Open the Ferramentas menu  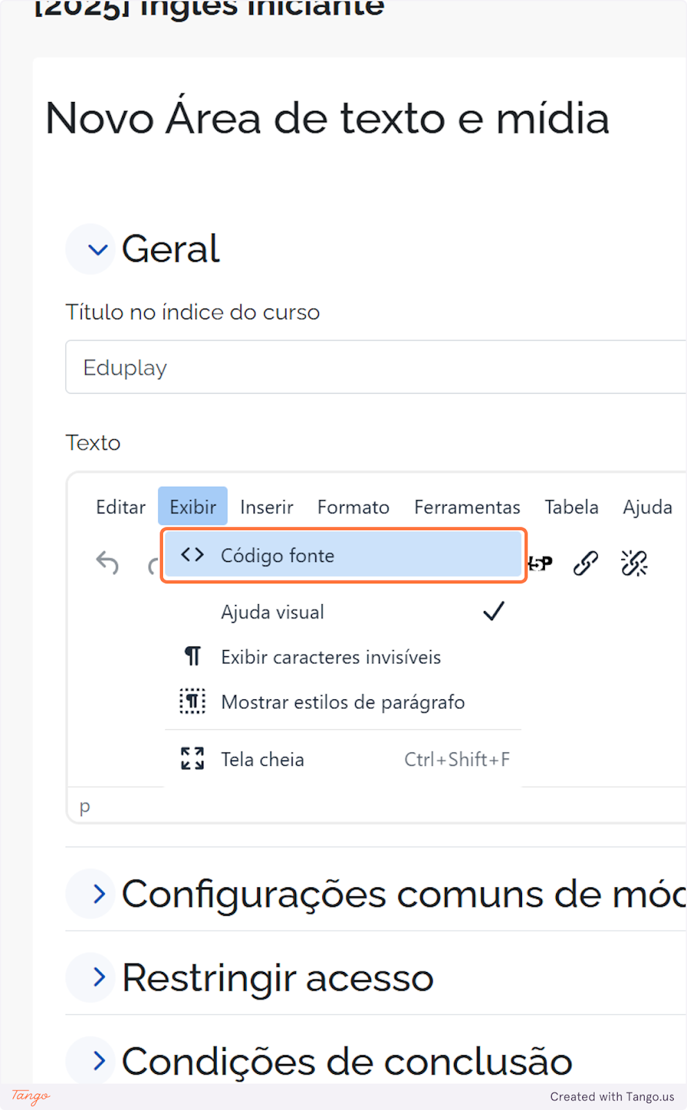(x=467, y=507)
